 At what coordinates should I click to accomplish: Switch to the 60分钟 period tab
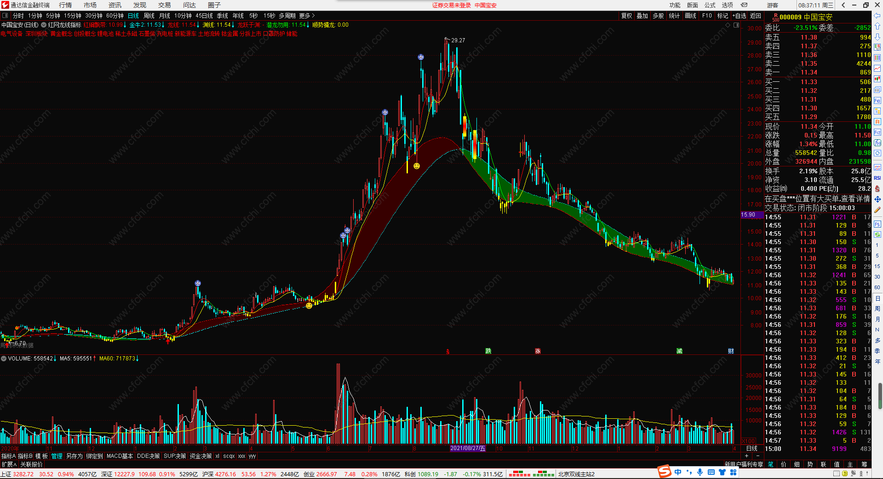point(115,16)
